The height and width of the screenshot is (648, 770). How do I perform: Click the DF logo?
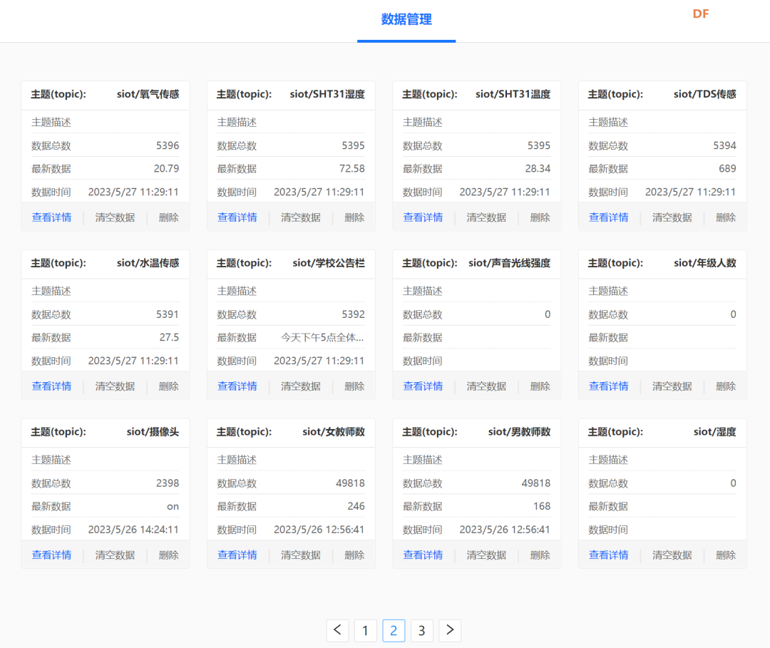[701, 14]
